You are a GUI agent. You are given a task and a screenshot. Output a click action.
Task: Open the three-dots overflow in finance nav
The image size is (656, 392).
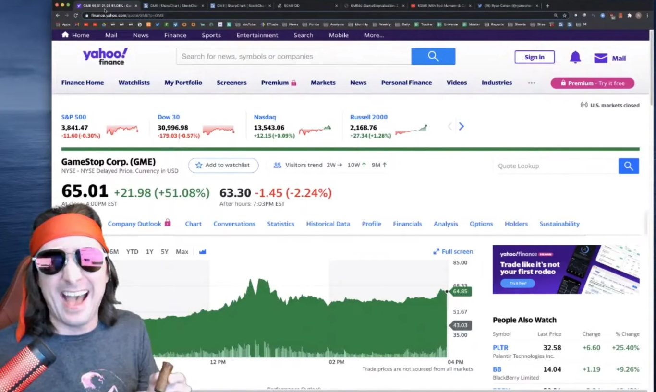pos(531,83)
